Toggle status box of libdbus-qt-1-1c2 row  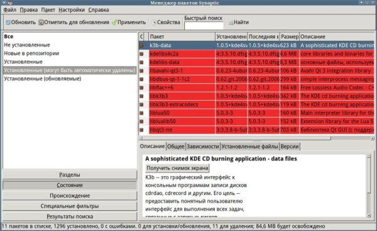141,79
